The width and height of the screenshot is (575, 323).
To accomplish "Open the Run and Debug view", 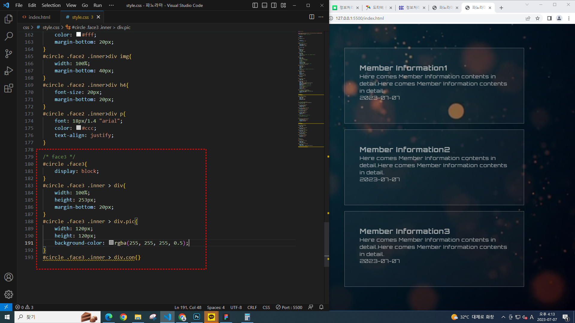I will coord(9,71).
